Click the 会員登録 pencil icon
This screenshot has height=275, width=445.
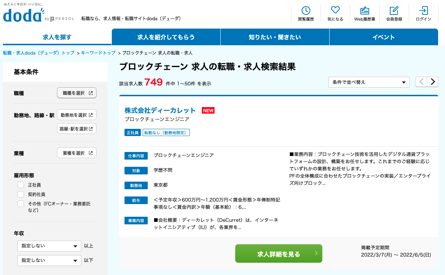(394, 10)
